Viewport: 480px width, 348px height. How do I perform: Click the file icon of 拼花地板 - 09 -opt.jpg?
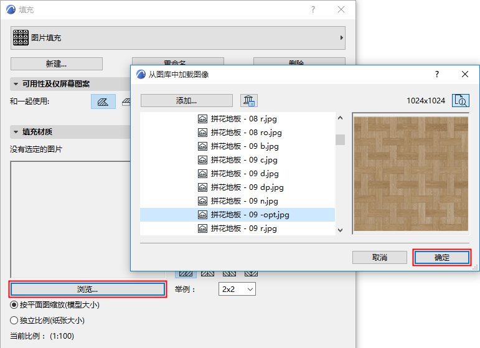[202, 215]
